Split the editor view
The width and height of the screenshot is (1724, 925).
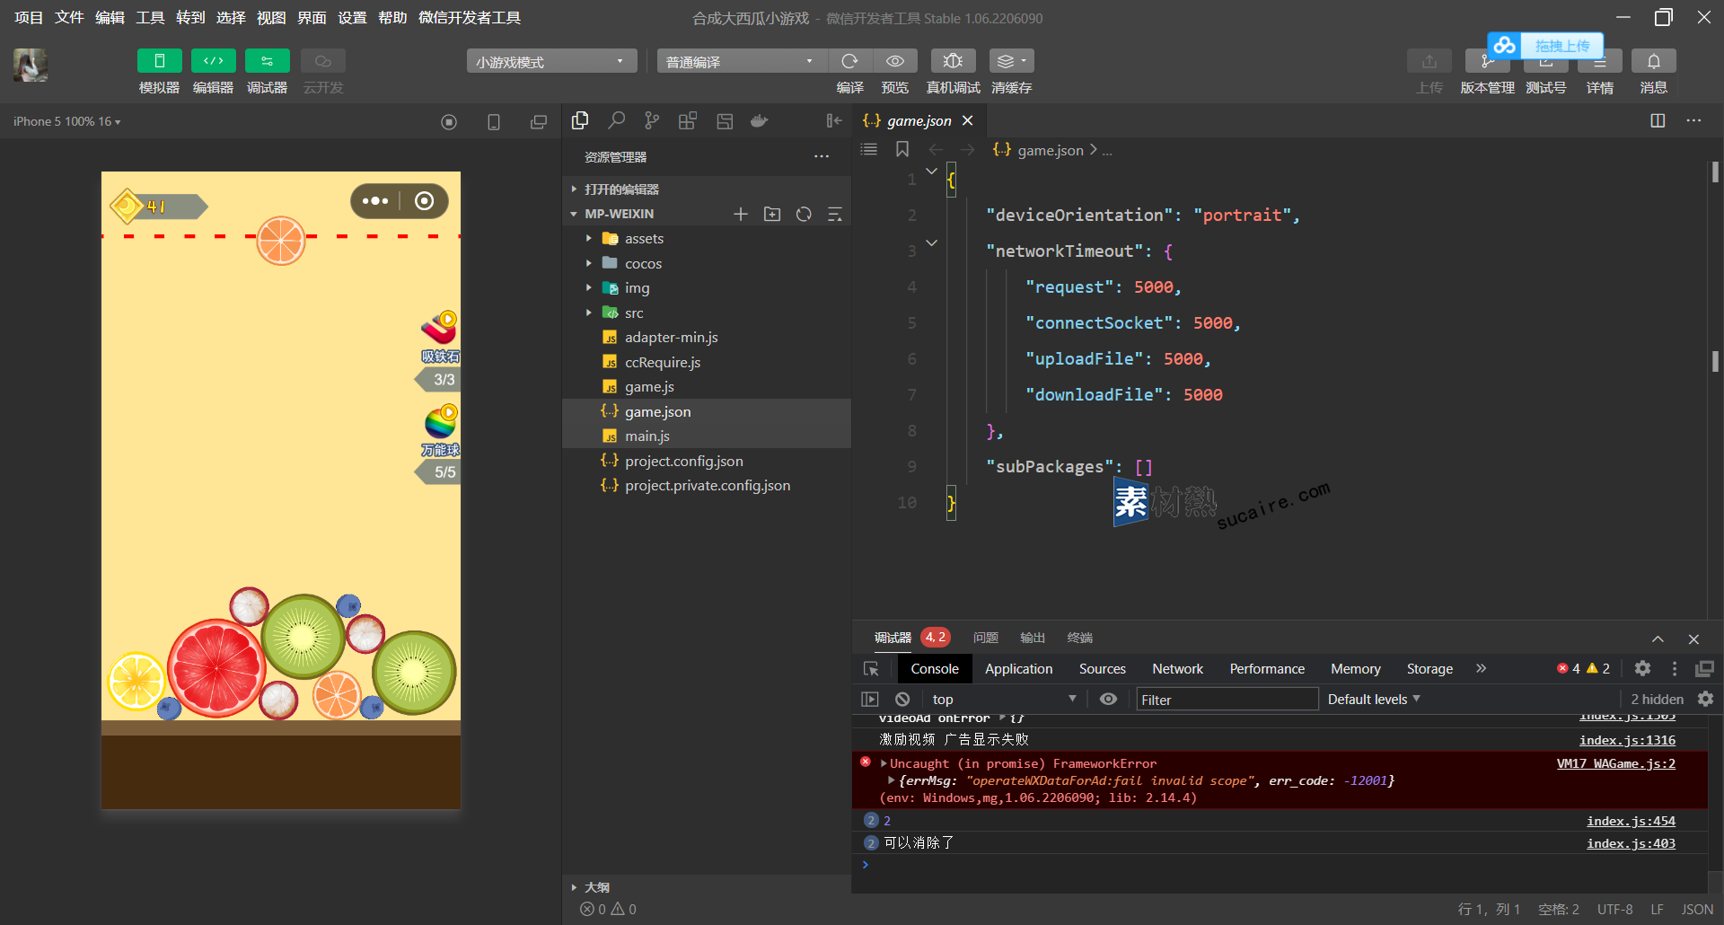(x=1658, y=120)
